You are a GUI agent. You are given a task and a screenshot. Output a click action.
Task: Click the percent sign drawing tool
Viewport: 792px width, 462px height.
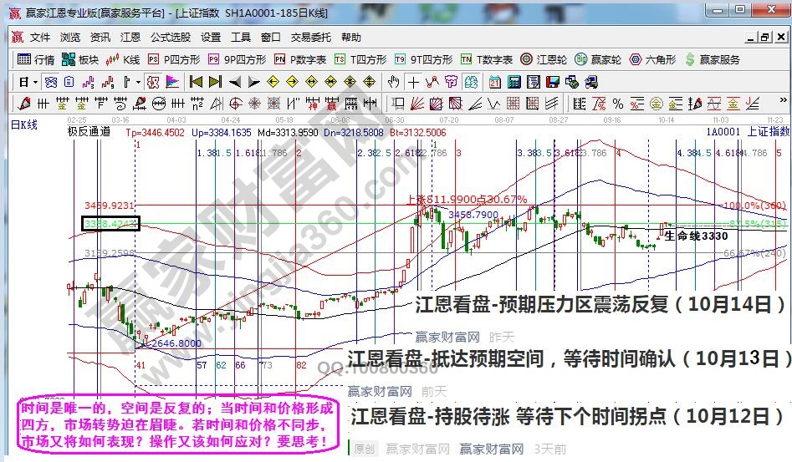[x=618, y=104]
